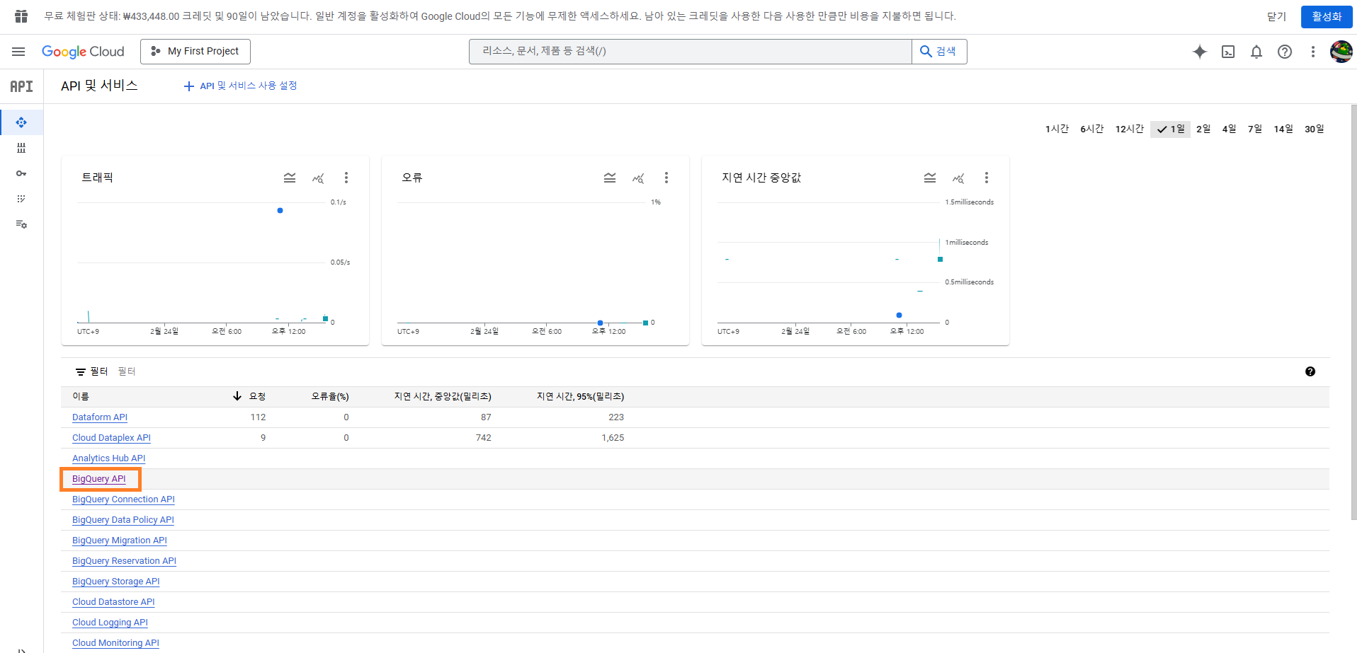The width and height of the screenshot is (1357, 653).
Task: Open the help question mark menu
Action: (1285, 52)
